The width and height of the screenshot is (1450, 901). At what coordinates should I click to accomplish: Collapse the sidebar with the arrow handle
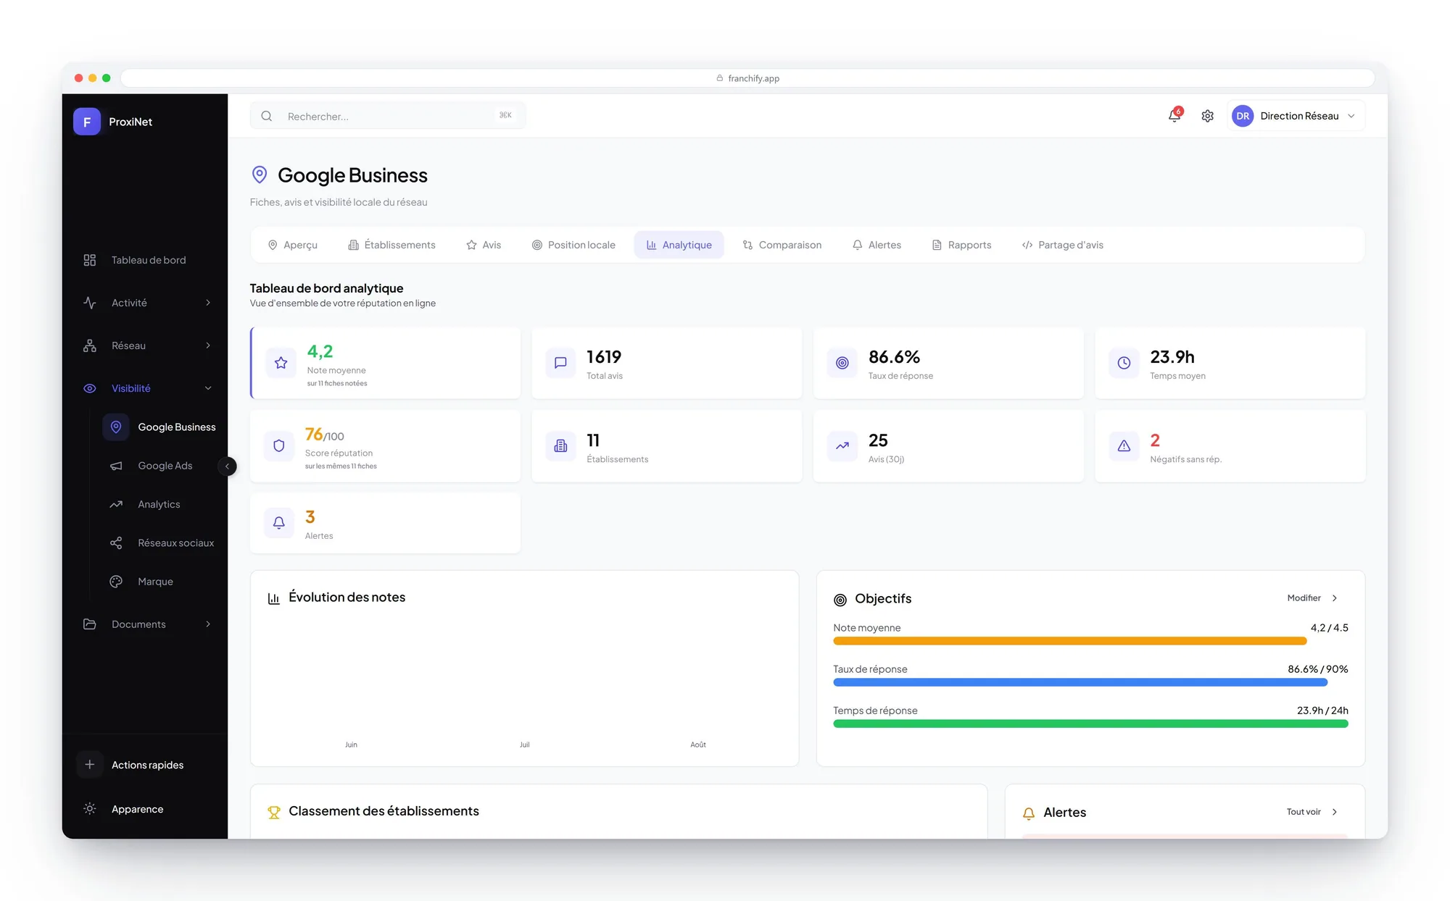227,466
